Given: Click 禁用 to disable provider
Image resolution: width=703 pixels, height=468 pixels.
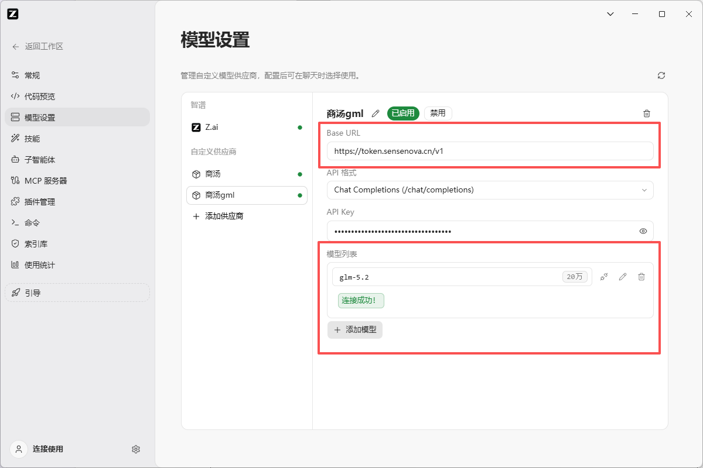Looking at the screenshot, I should [438, 113].
